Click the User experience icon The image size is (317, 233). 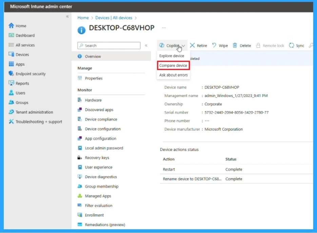click(80, 167)
